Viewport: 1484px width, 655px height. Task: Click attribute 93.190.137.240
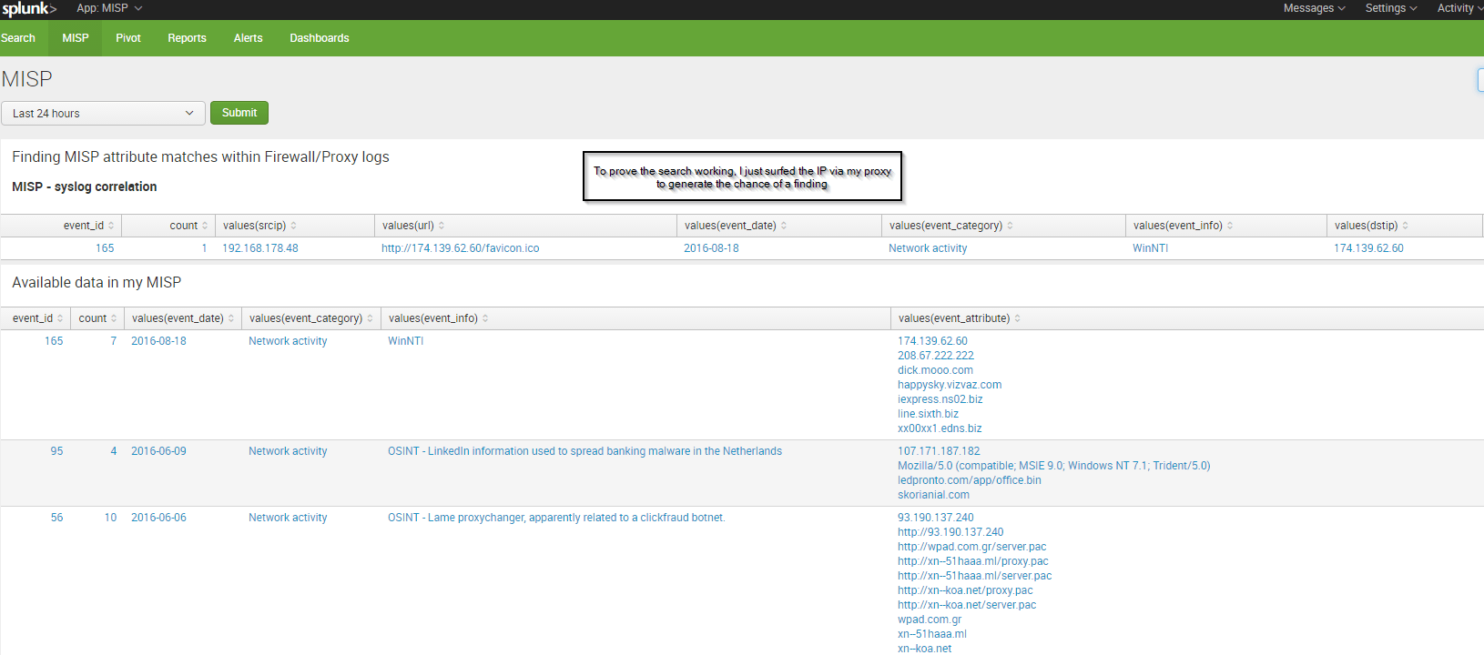tap(936, 518)
